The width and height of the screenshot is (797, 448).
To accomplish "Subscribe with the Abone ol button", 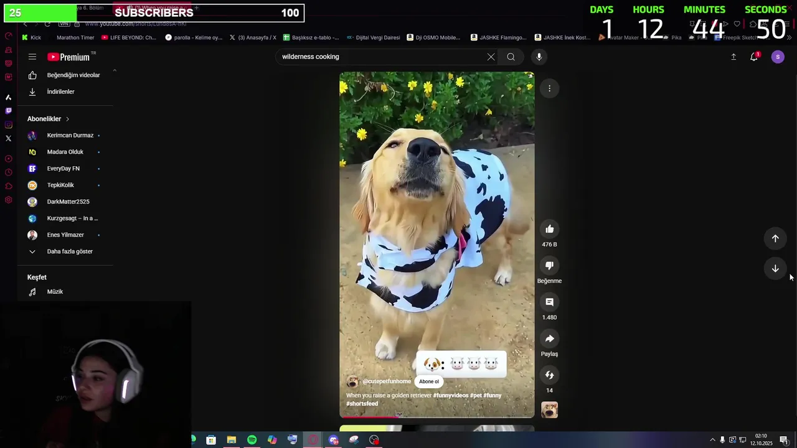I will pos(428,381).
